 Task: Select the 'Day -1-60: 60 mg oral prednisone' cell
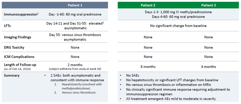coord(75,14)
